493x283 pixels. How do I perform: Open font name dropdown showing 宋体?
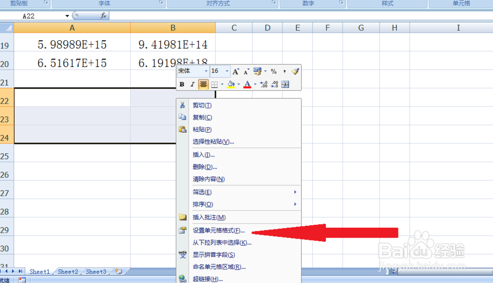(206, 71)
